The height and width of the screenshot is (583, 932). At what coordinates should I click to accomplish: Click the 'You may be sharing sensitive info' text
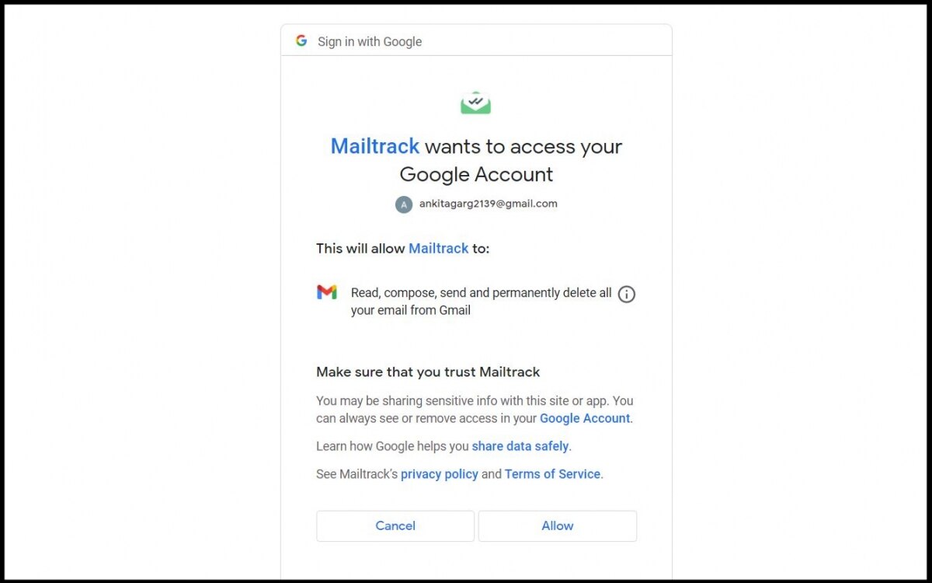tap(474, 401)
